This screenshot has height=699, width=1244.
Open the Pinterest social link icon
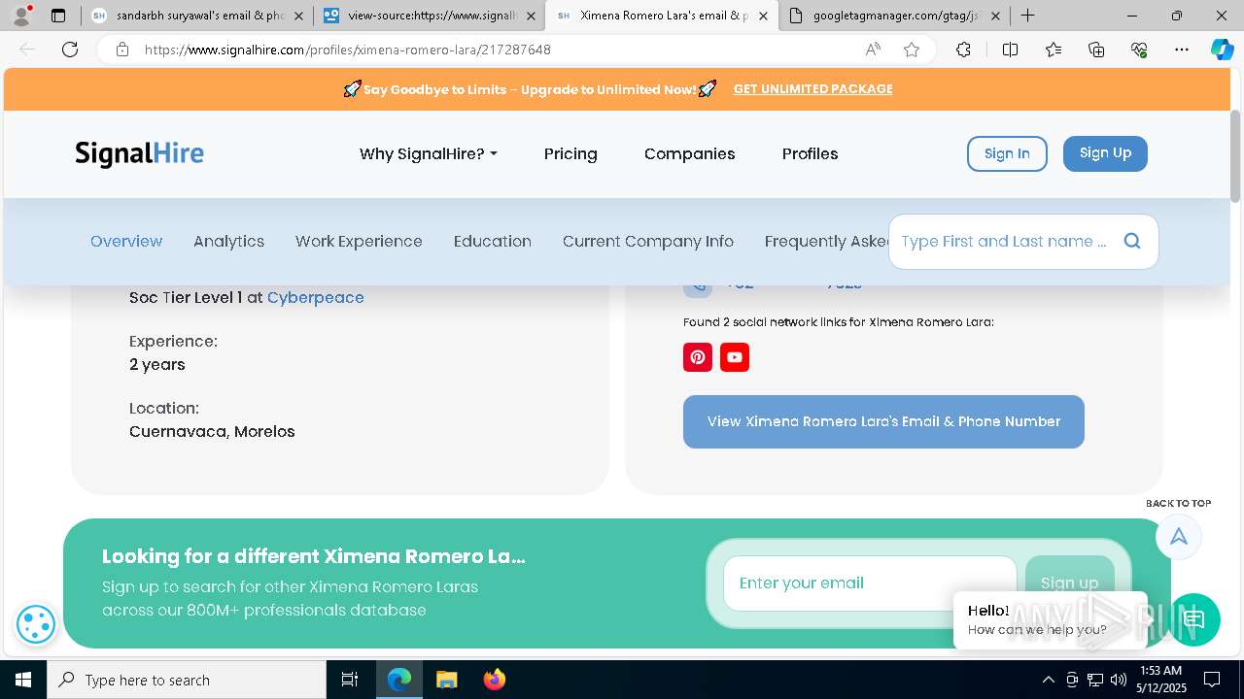[698, 357]
